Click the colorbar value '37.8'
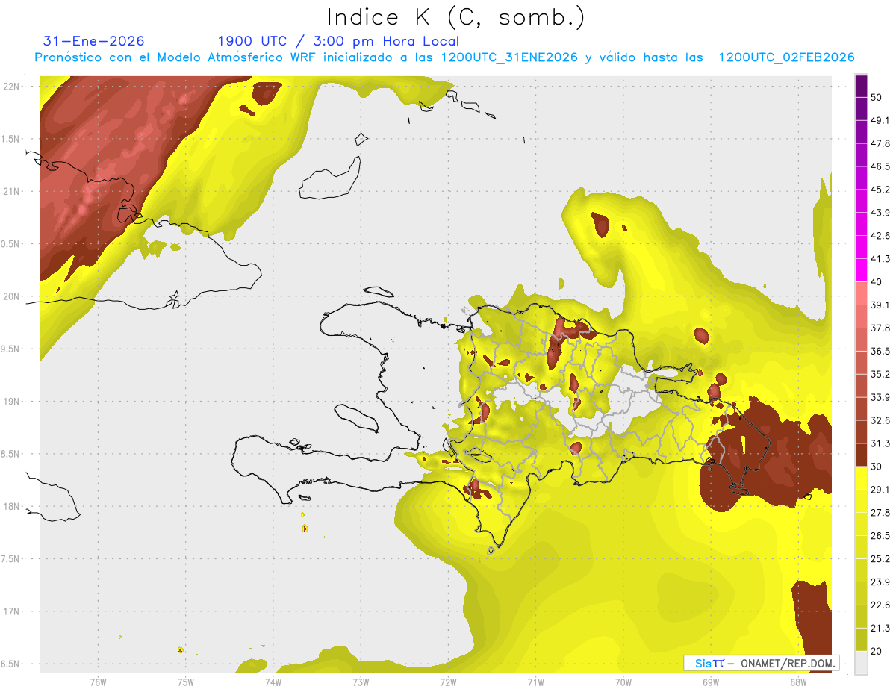This screenshot has height=692, width=896. (x=880, y=328)
